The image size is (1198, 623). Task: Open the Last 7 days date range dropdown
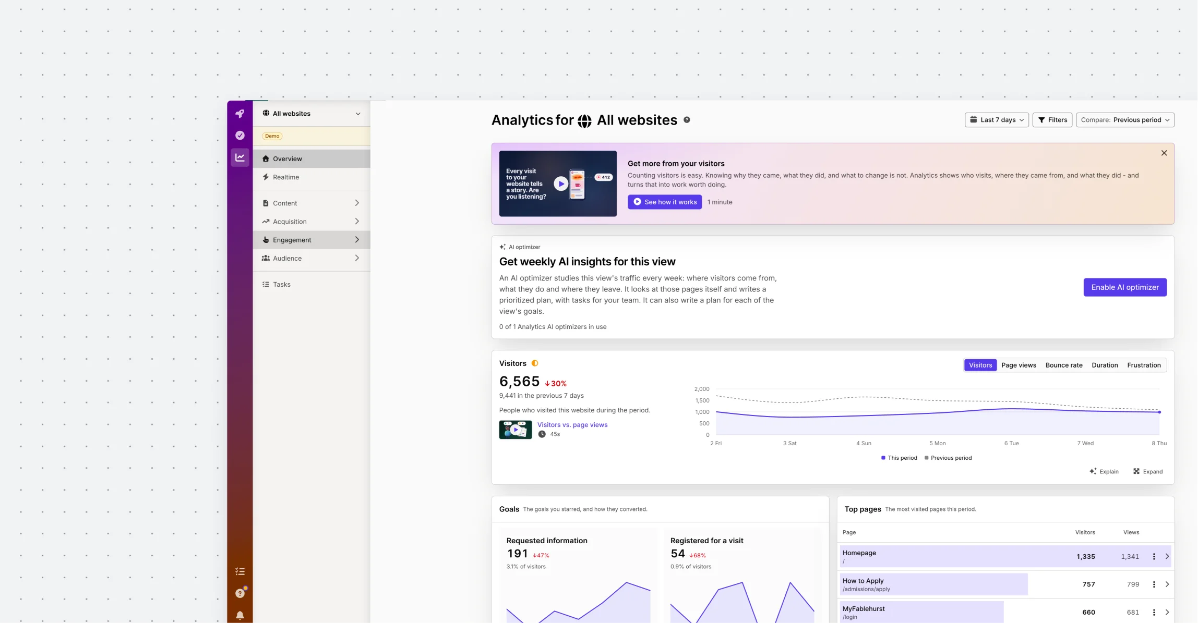(997, 120)
